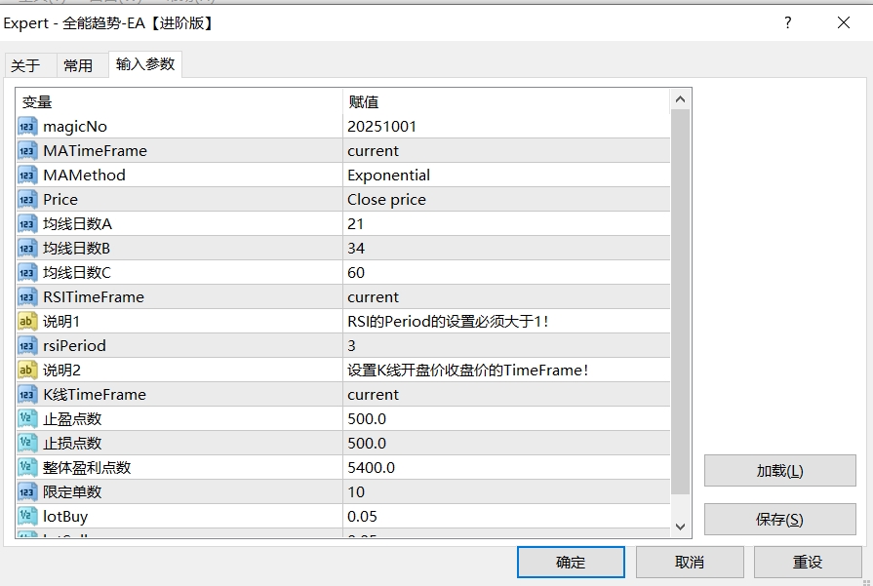Click the icon next to MATimeFrame
Viewport: 873px width, 586px height.
tap(27, 151)
